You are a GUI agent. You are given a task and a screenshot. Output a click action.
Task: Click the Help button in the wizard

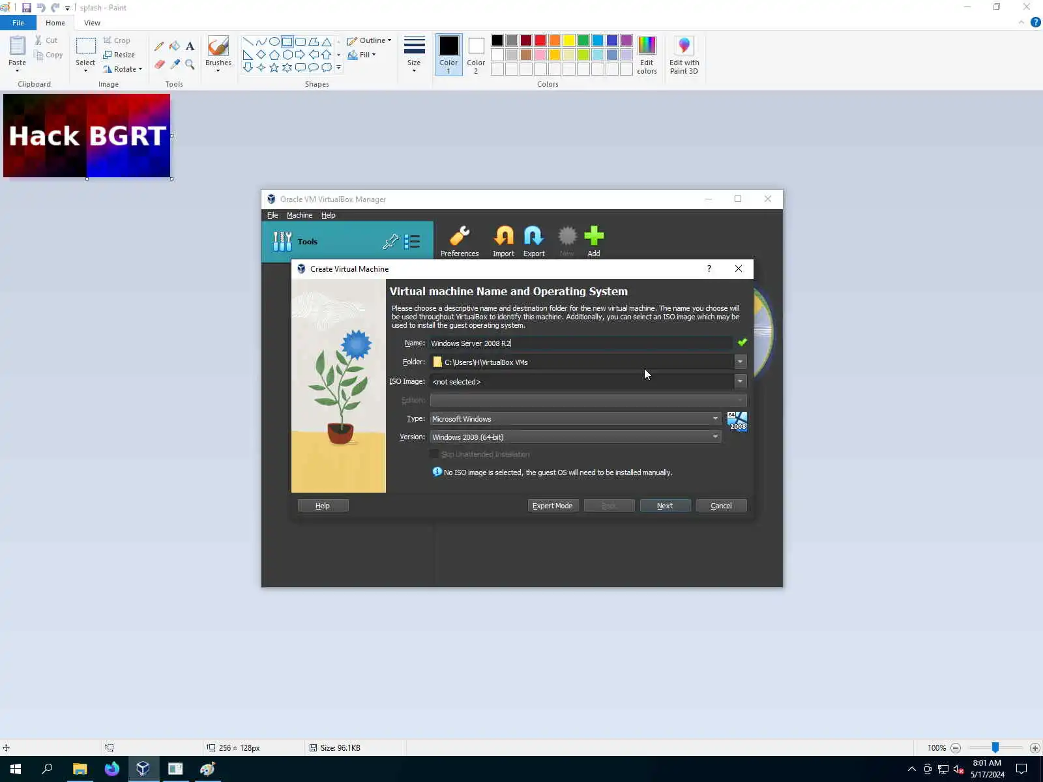pyautogui.click(x=323, y=506)
